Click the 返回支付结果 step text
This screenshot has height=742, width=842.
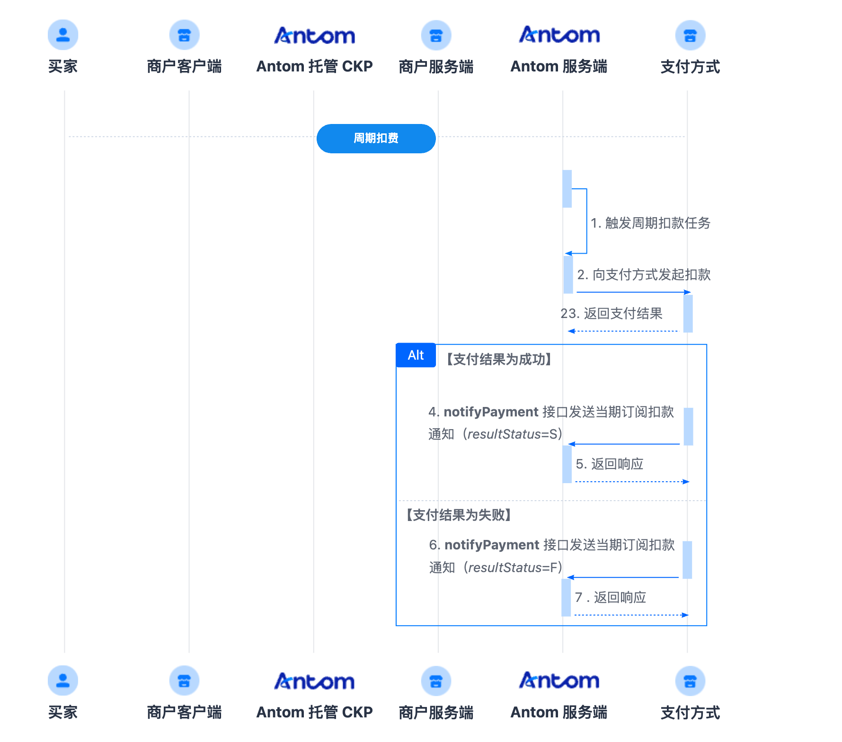(x=612, y=313)
